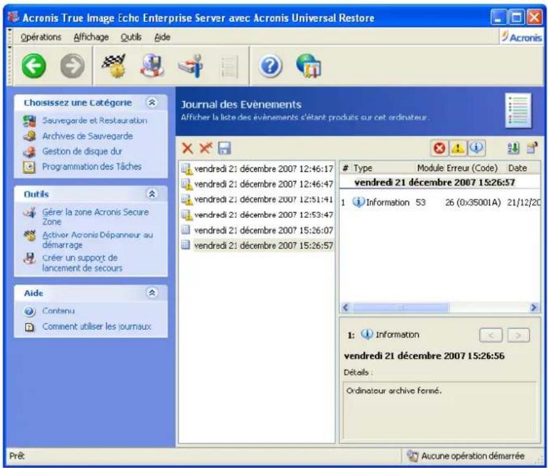Click the greyed log list toolbar icon
This screenshot has height=468, width=548.
coord(228,66)
